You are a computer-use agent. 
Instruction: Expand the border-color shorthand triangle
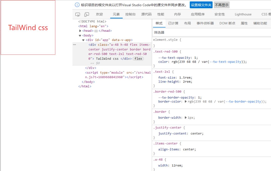[186, 102]
